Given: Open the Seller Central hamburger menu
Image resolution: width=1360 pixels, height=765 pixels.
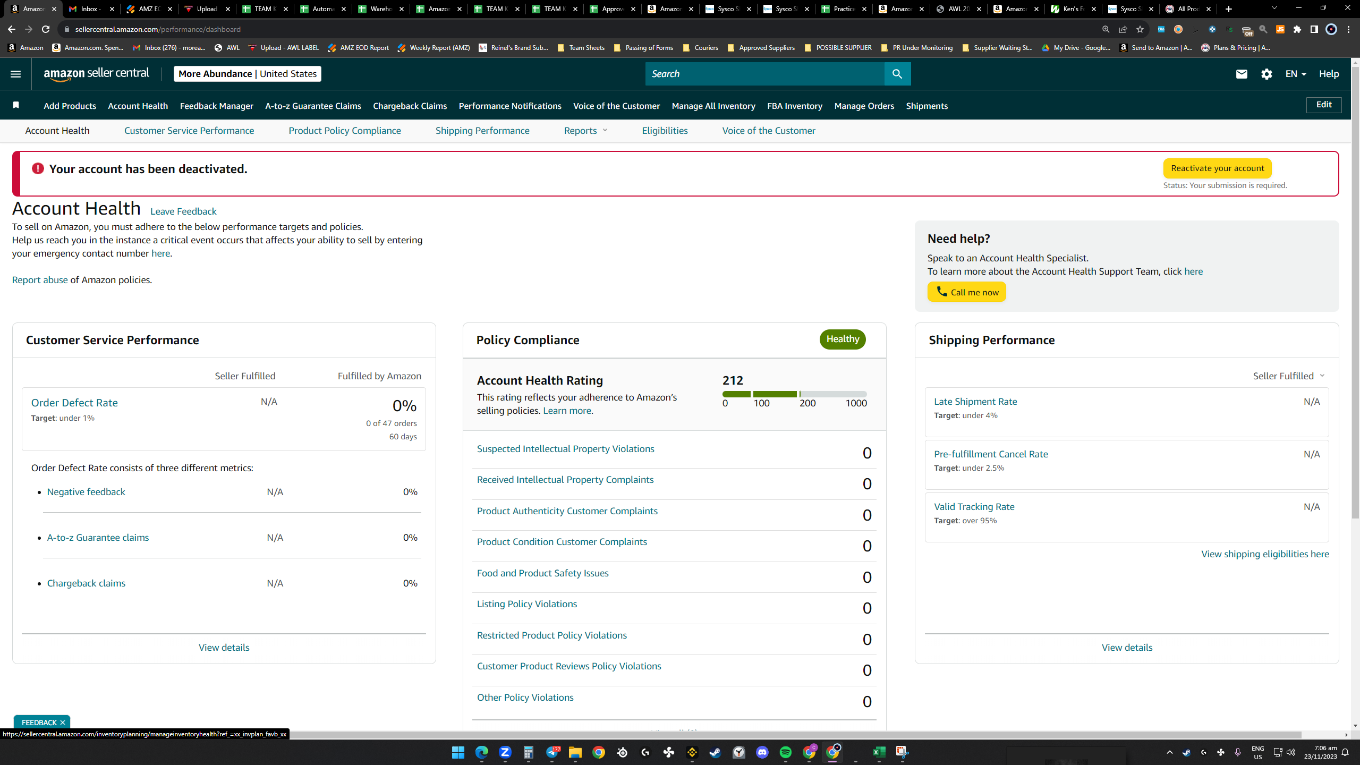Looking at the screenshot, I should pos(15,74).
